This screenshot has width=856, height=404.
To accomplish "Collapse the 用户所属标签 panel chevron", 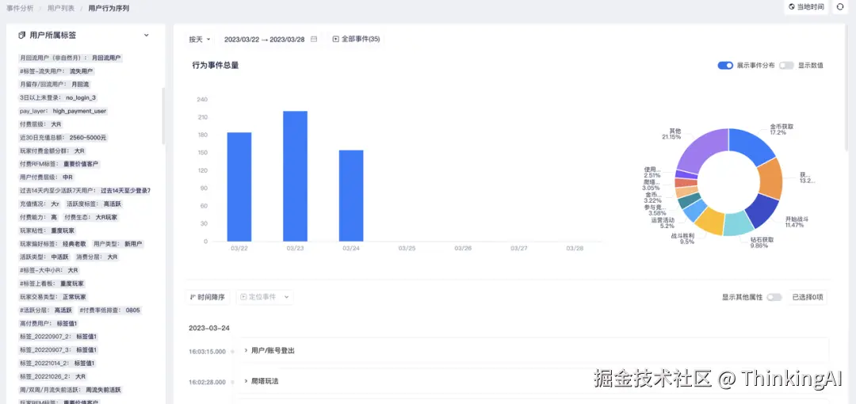I will pos(147,35).
